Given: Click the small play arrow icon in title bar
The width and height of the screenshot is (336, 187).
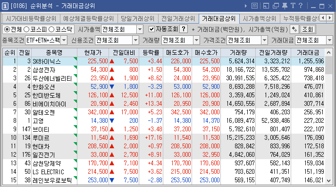Looking at the screenshot, I should point(245,6).
